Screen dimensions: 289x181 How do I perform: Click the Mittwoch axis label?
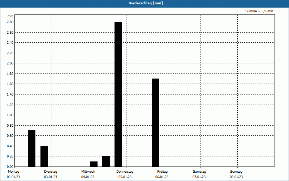click(88, 172)
